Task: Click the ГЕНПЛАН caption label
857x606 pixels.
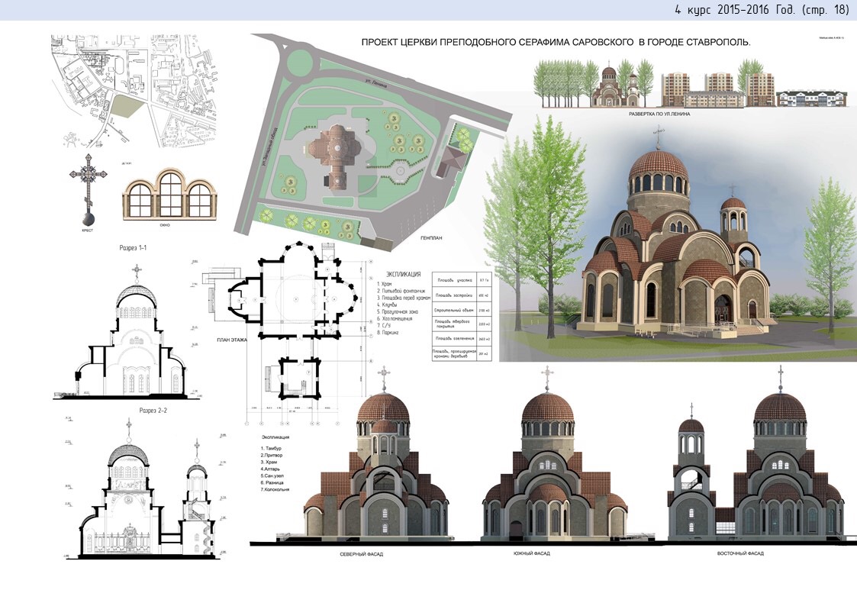Action: point(430,237)
